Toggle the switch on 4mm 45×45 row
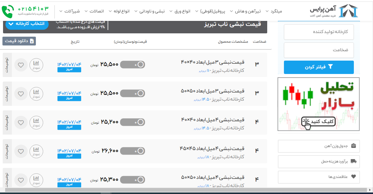The width and height of the screenshot is (373, 194). (x=133, y=151)
